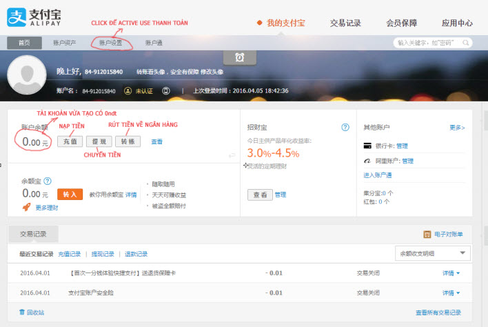488x327 pixels.
Task: Click the 支付宝账户安全险 transaction name
Action: pos(91,293)
